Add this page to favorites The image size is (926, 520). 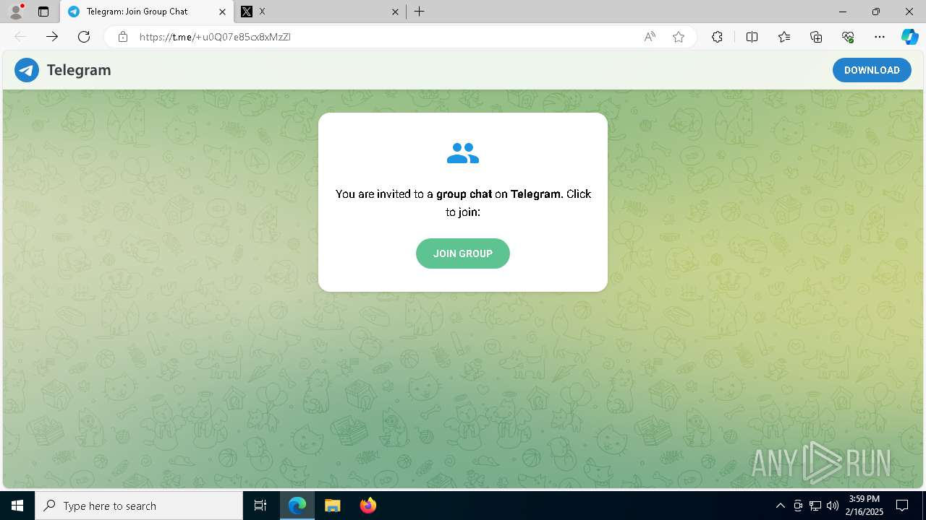pyautogui.click(x=679, y=37)
